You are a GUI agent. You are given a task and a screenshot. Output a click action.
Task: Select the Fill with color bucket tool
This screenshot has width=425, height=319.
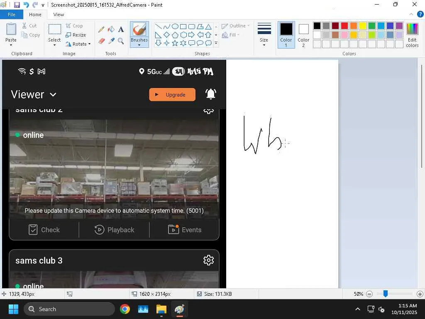(x=111, y=29)
